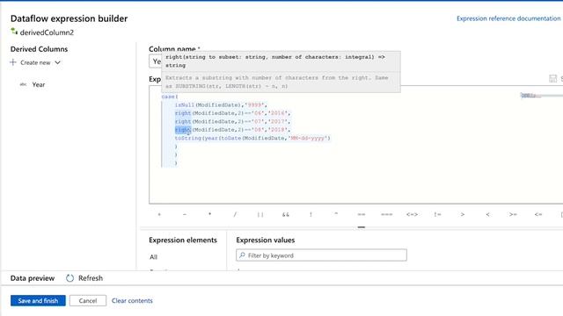This screenshot has width=563, height=316.
Task: Click the line with '07','2017' in editor
Action: [232, 121]
